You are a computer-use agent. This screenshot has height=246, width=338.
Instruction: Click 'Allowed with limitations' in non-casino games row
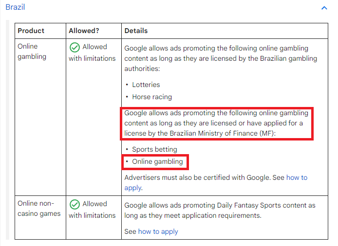tap(92, 210)
